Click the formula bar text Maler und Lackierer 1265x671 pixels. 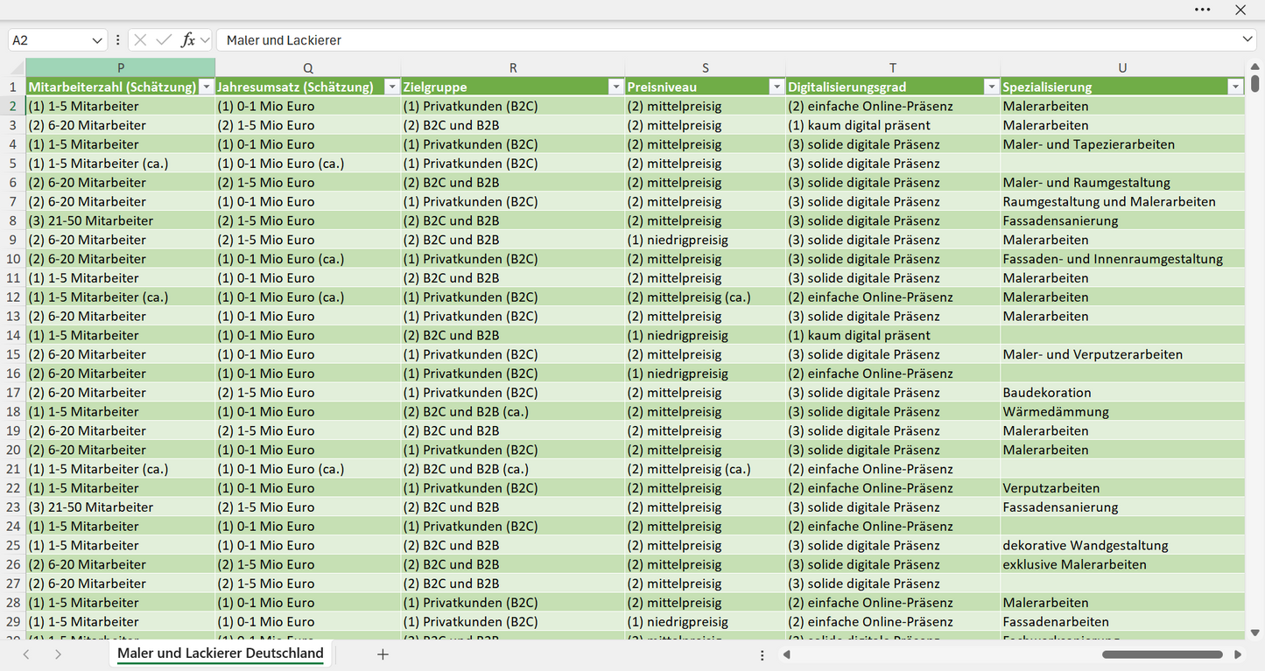pyautogui.click(x=284, y=40)
